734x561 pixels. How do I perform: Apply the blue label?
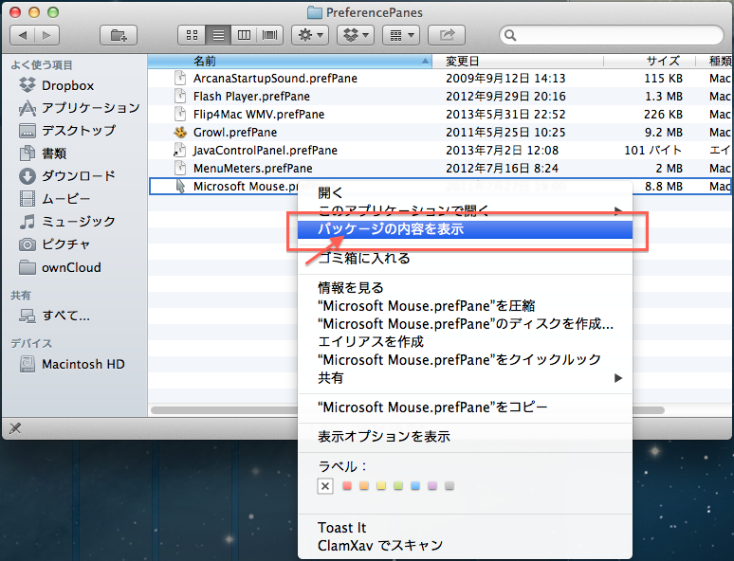click(415, 486)
